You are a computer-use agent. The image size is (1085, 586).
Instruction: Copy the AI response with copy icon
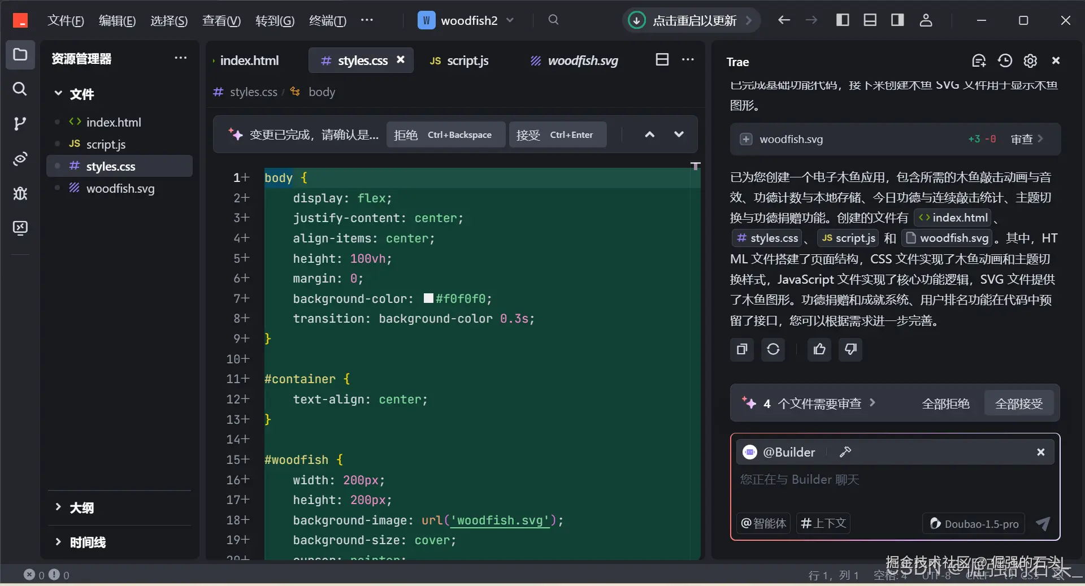742,349
